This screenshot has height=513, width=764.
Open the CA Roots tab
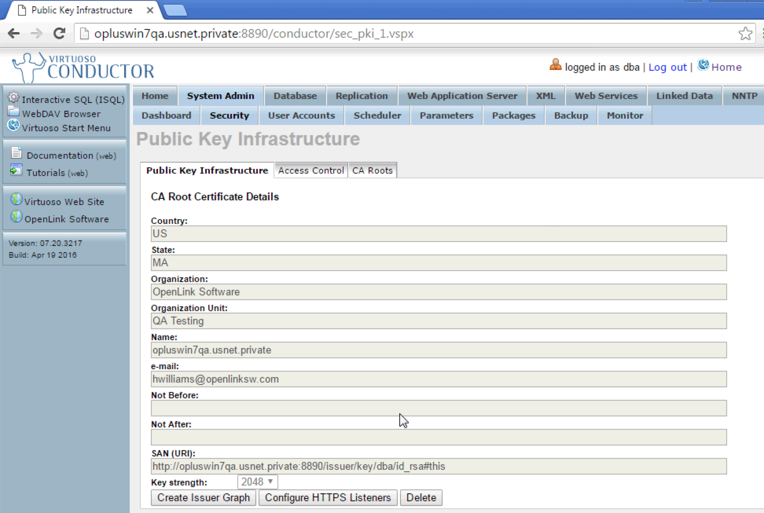pyautogui.click(x=372, y=170)
